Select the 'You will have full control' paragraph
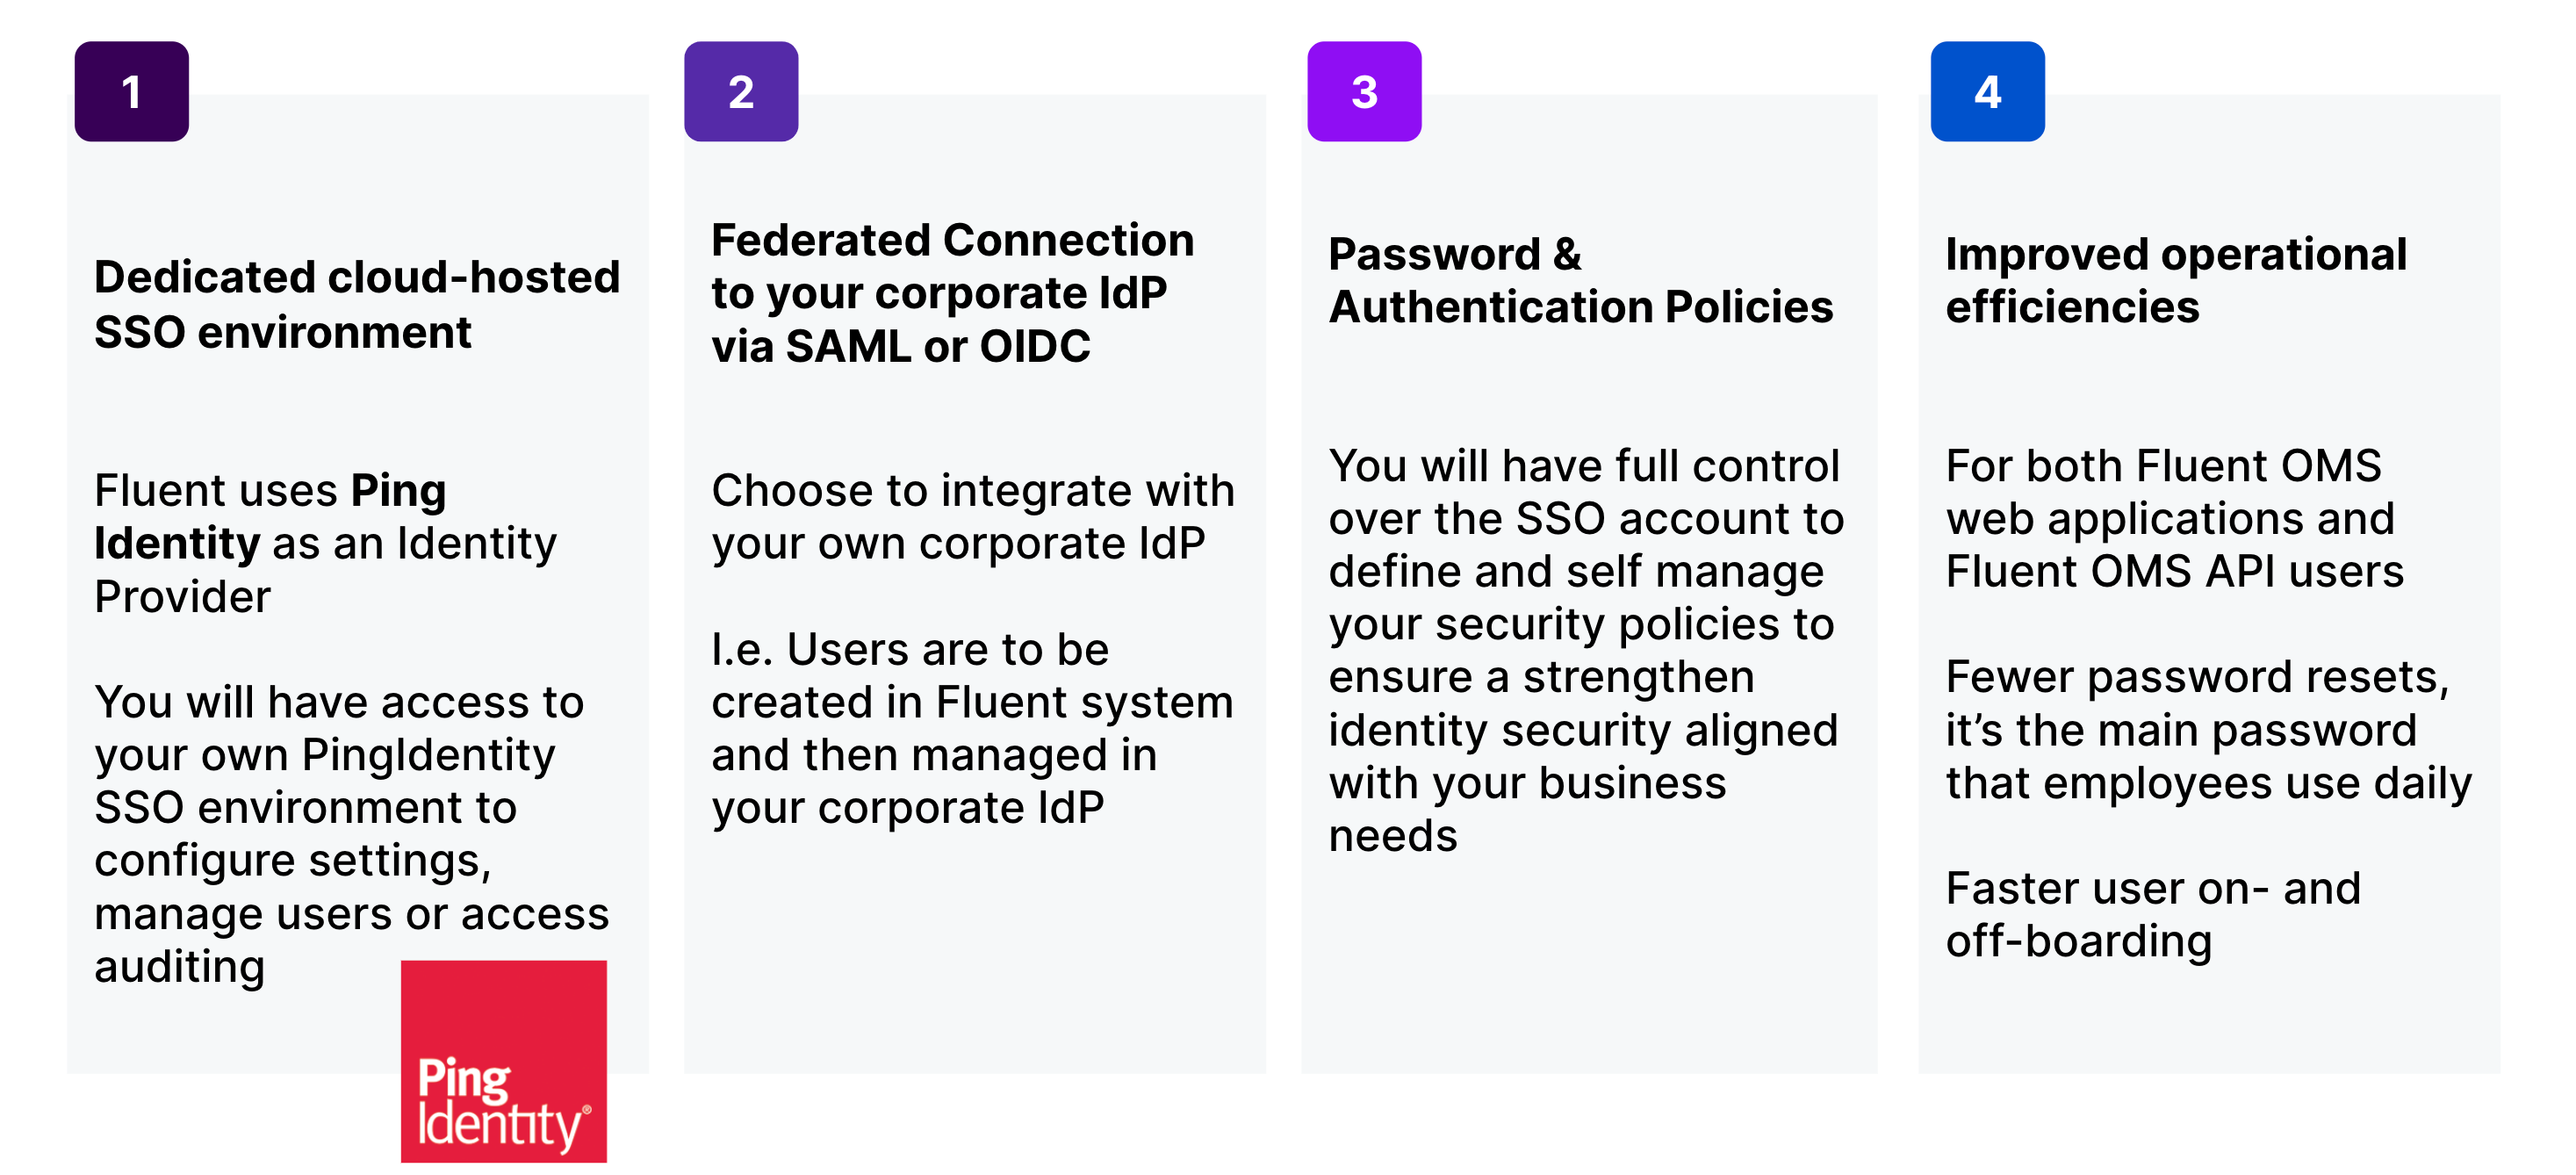This screenshot has height=1175, width=2576. [x=1585, y=650]
